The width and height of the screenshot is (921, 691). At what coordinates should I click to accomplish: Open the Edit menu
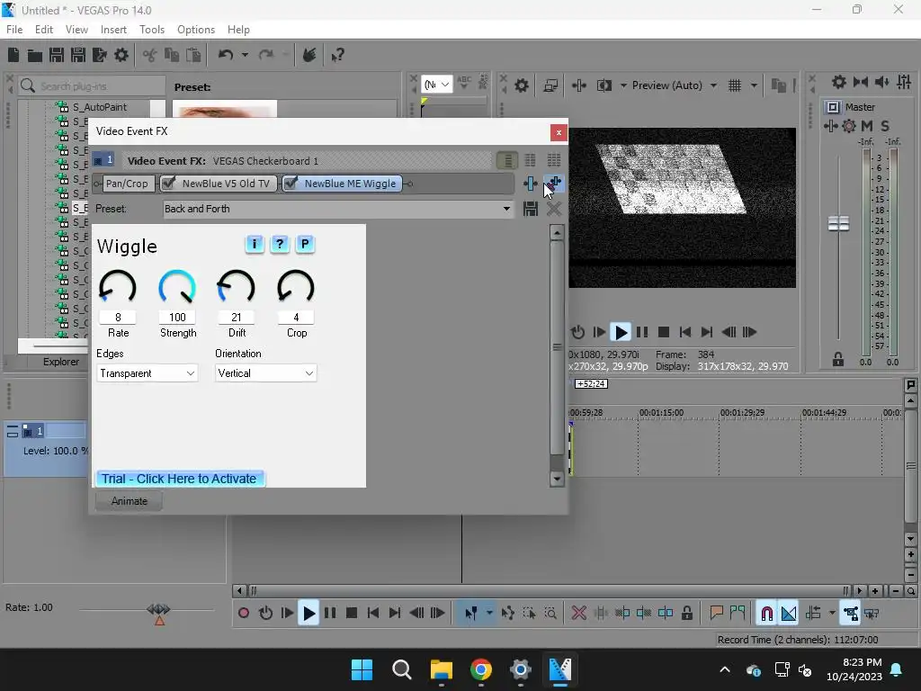44,30
